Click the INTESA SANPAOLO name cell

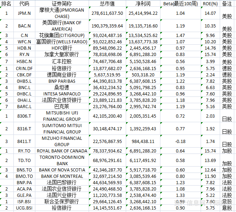coord(62,94)
